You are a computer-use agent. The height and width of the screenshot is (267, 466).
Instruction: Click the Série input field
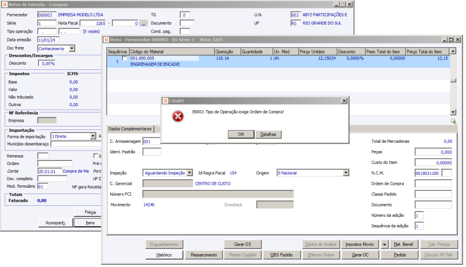[47, 23]
